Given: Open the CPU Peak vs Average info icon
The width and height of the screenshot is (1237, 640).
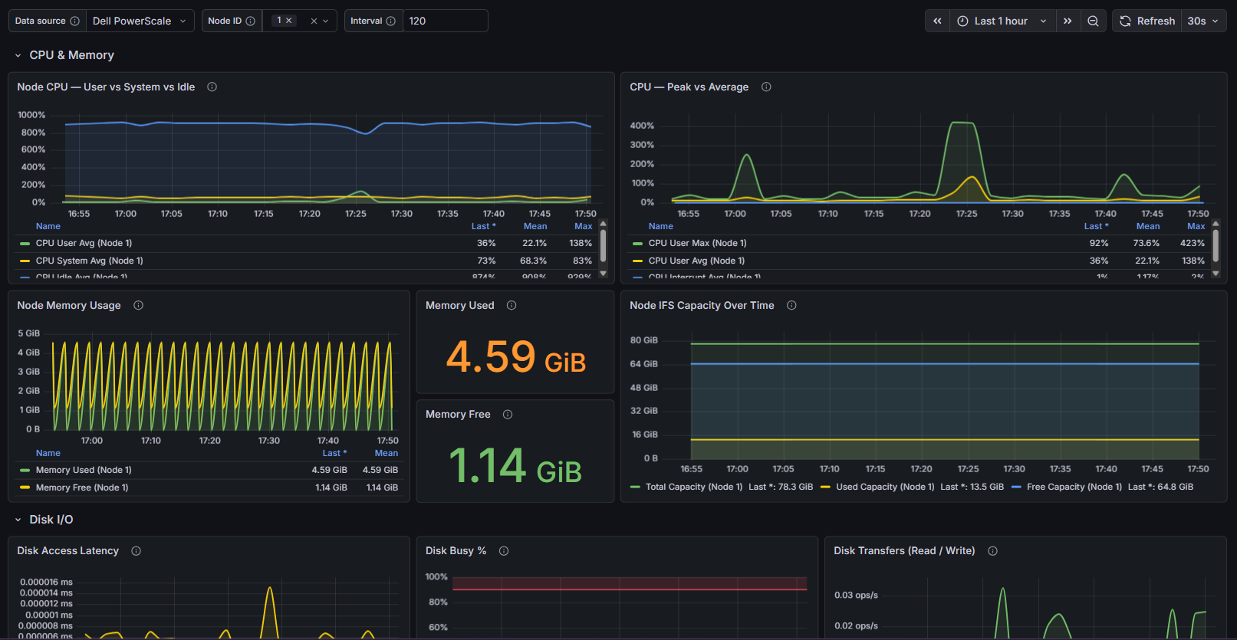Looking at the screenshot, I should tap(766, 87).
